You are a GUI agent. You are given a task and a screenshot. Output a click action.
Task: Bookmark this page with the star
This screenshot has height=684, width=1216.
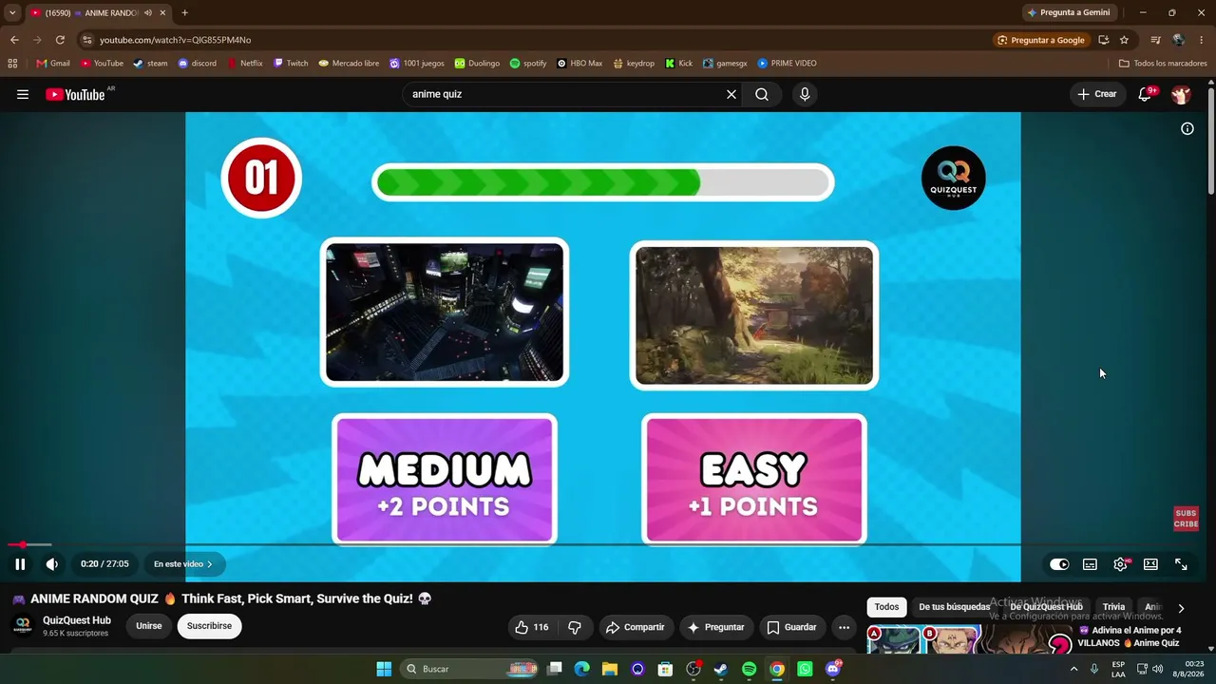click(x=1124, y=40)
